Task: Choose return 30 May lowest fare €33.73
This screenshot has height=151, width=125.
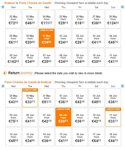Action: coord(30,98)
